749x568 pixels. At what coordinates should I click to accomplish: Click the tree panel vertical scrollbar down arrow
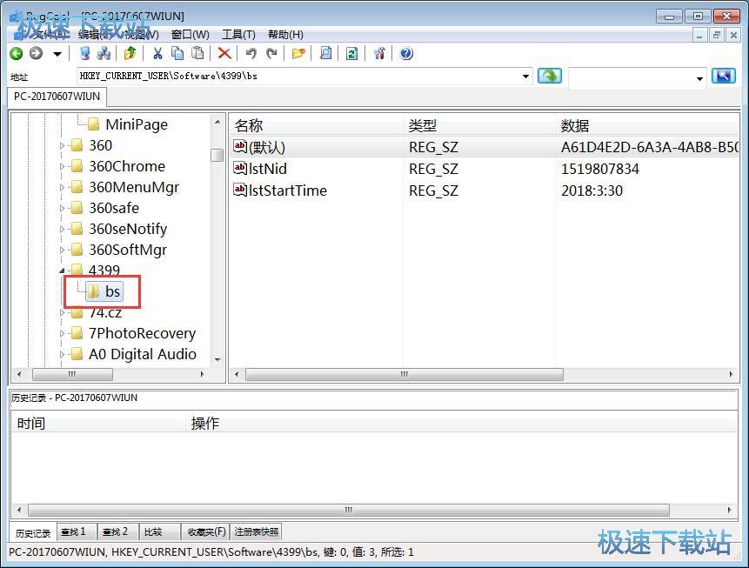pos(217,359)
